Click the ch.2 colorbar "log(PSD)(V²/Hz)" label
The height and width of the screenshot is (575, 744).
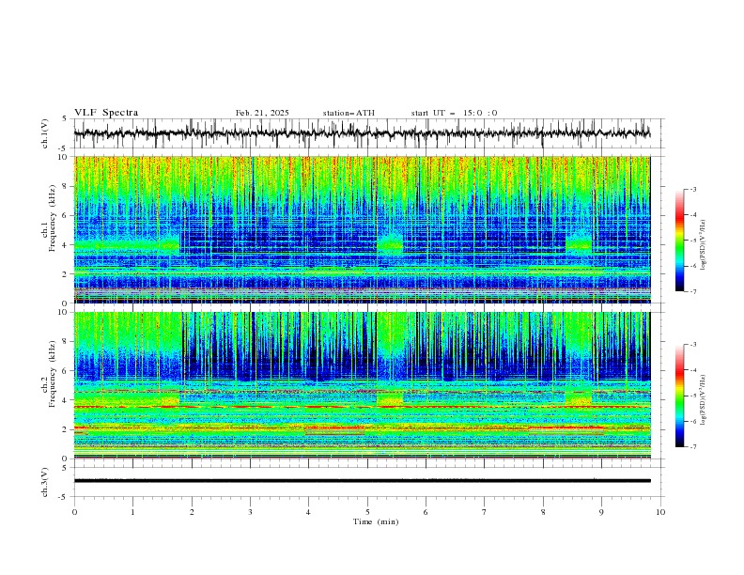point(704,399)
